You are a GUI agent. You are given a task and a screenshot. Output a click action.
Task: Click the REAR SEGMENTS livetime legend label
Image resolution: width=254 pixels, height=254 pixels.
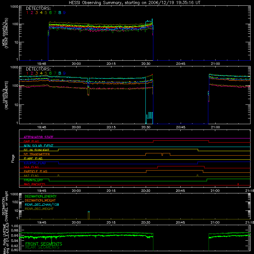[43, 247]
